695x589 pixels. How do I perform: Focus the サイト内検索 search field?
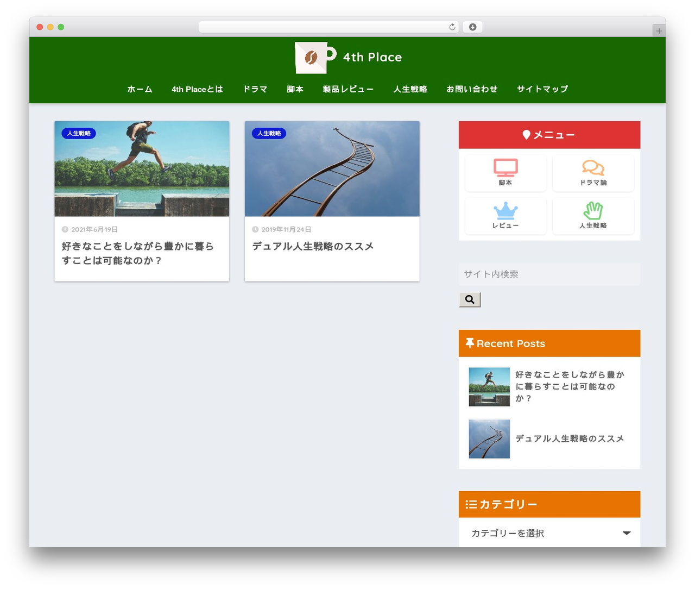549,274
